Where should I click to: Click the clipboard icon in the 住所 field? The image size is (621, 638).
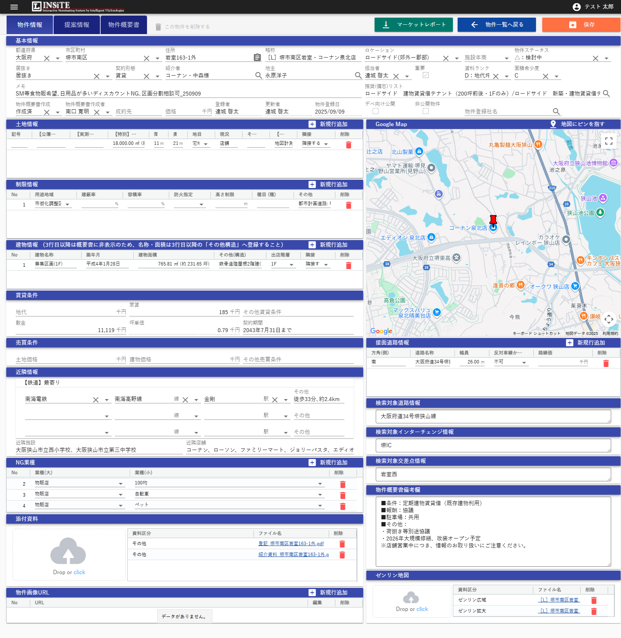[257, 58]
